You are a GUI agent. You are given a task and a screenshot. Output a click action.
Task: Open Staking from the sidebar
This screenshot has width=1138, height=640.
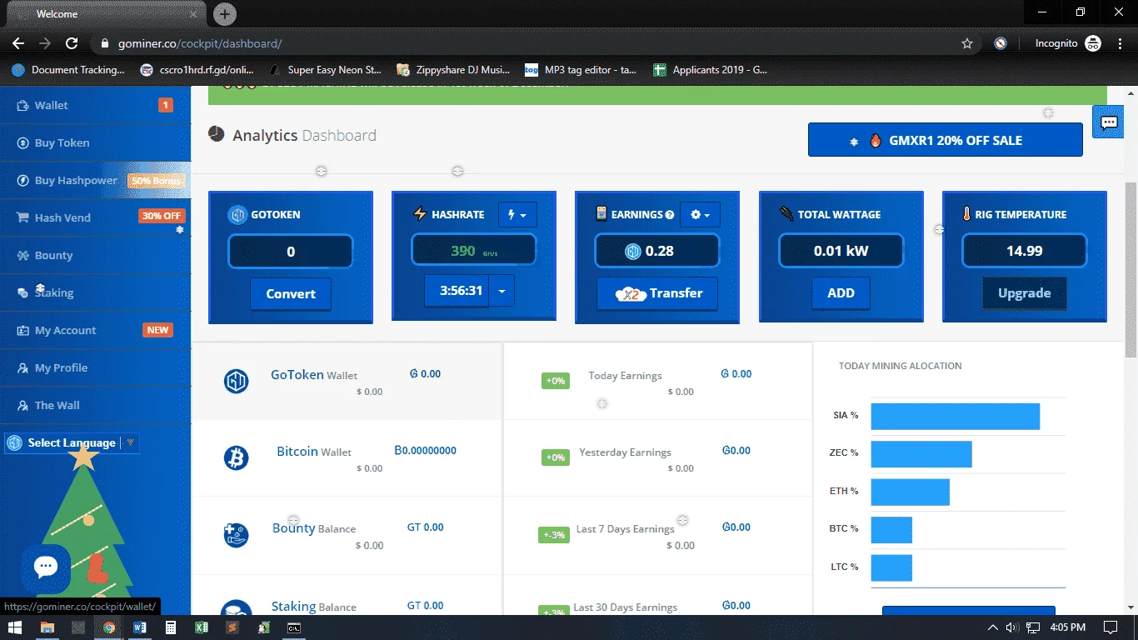click(x=95, y=293)
